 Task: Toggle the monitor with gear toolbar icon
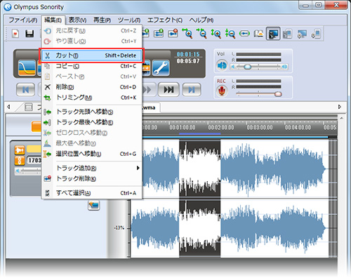pyautogui.click(x=302, y=34)
